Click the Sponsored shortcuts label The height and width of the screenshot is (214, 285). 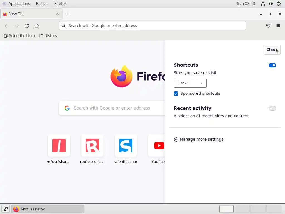[200, 93]
